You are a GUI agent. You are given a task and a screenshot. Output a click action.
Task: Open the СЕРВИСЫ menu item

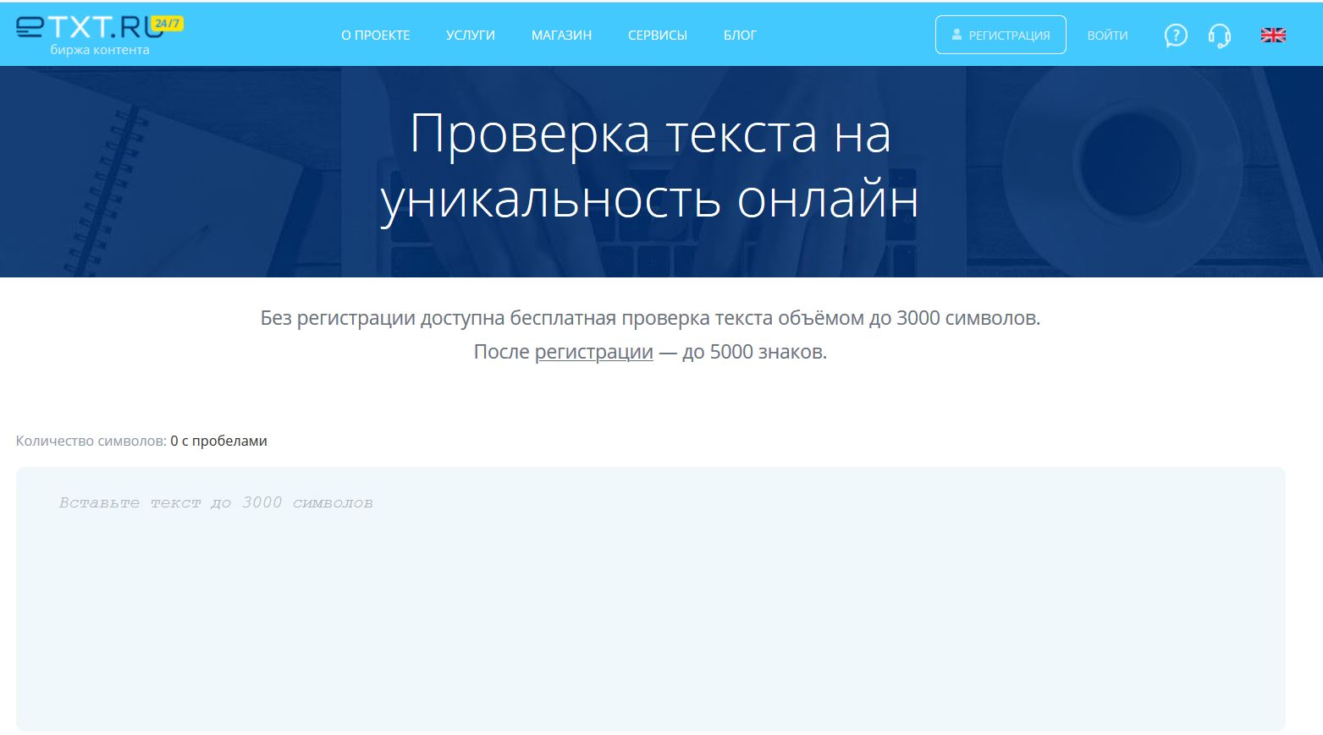pos(657,36)
